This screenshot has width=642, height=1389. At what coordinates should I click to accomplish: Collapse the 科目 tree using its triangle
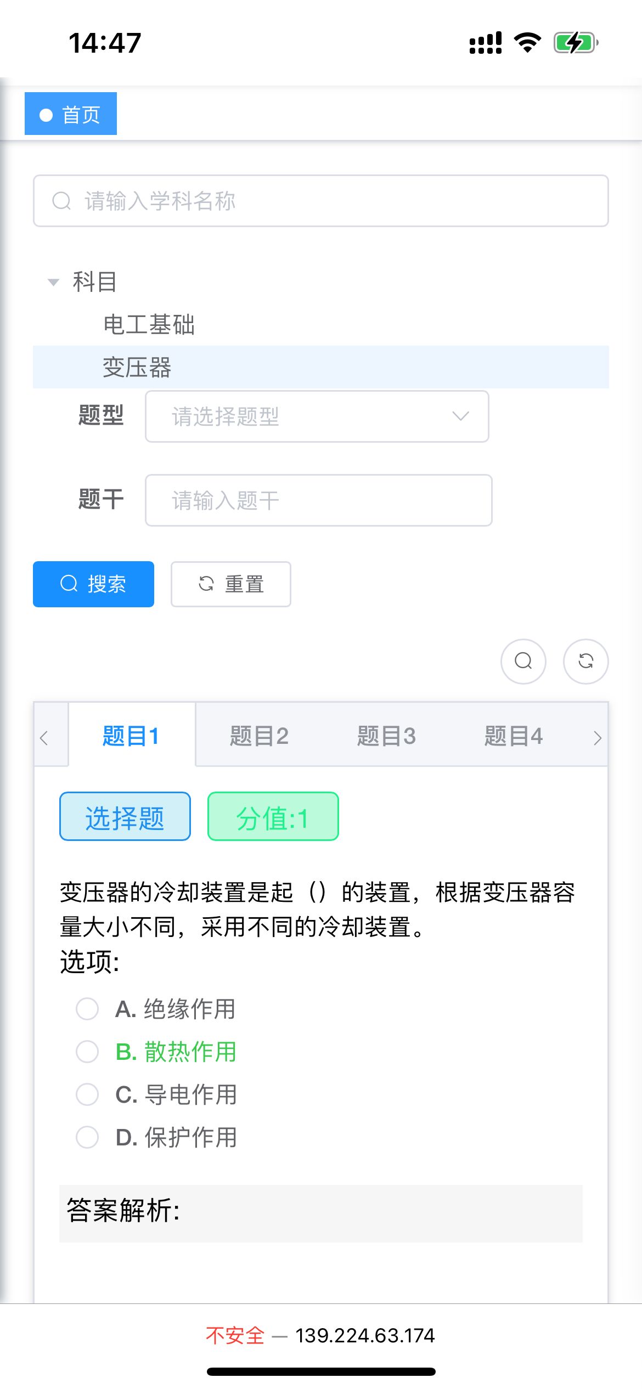(53, 282)
